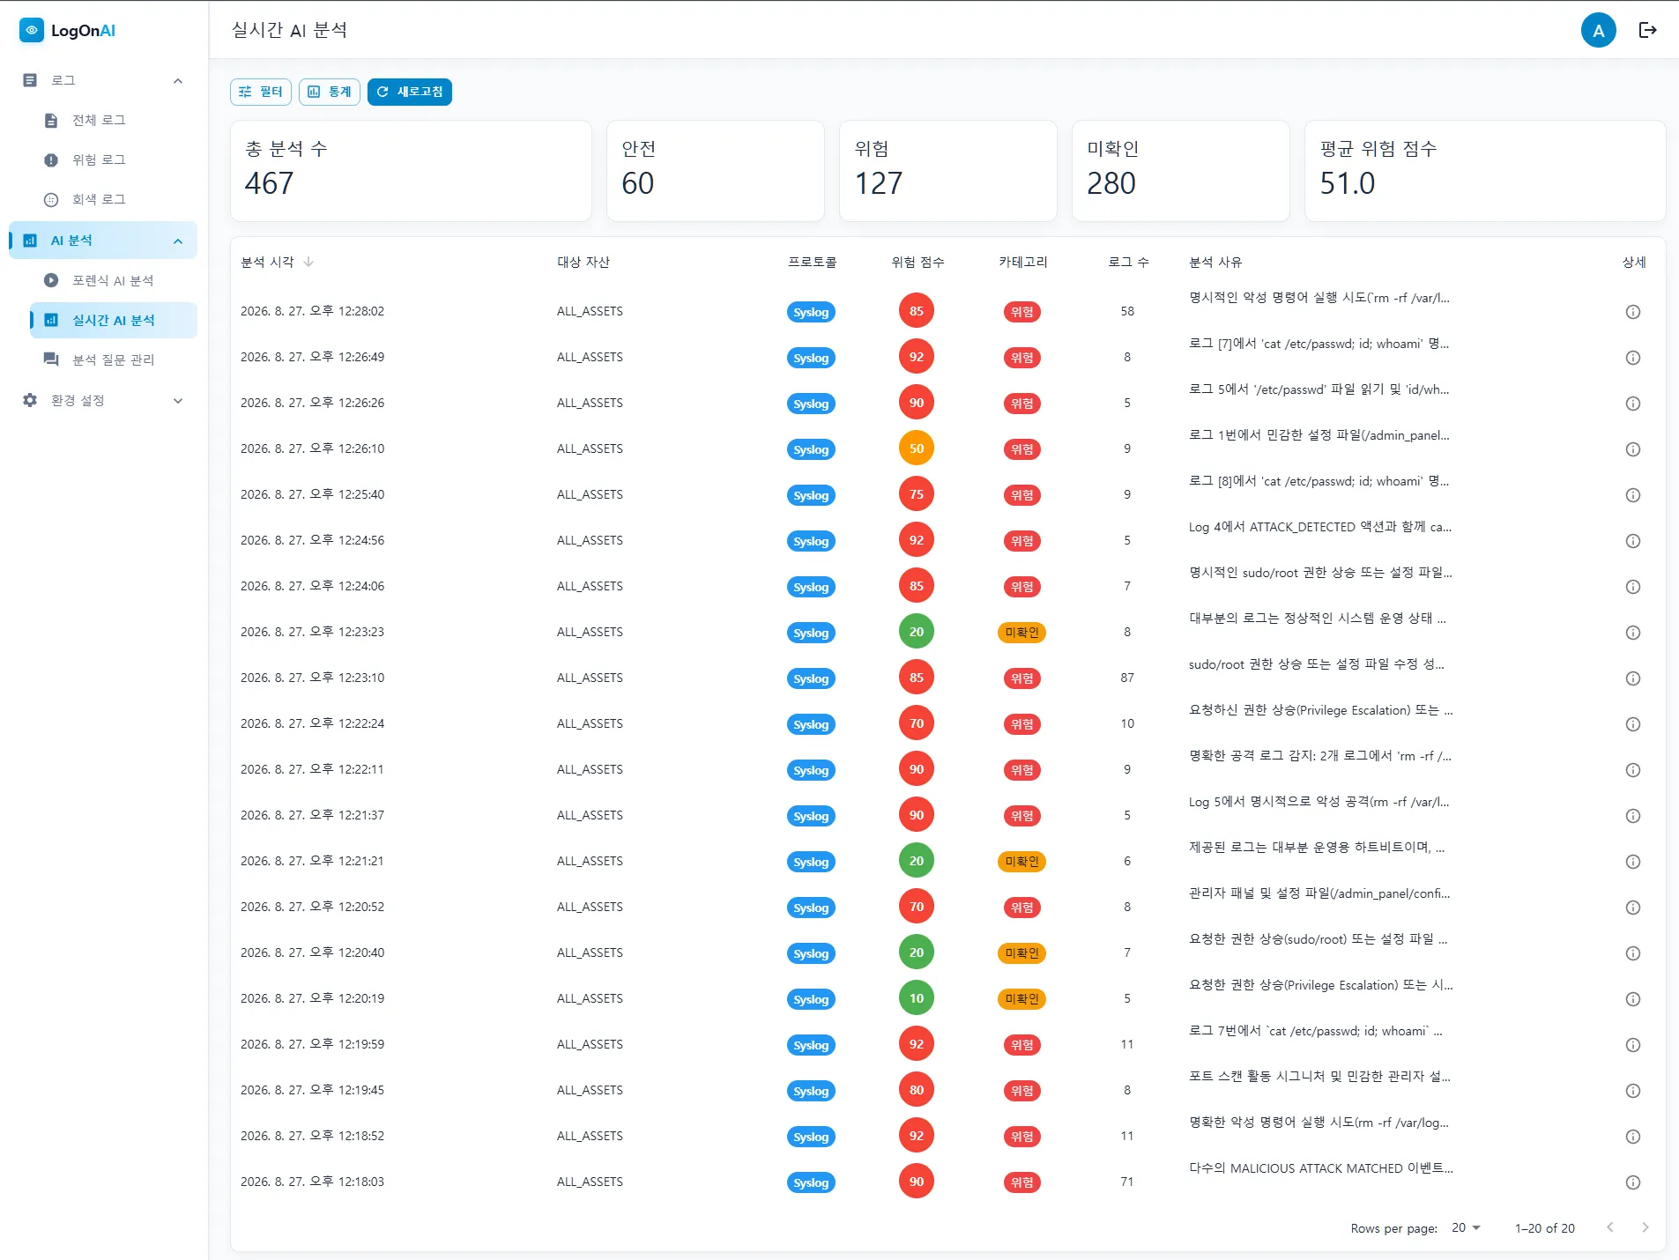Click log count 87 in 12:23:10 row
This screenshot has width=1679, height=1260.
click(x=1127, y=678)
